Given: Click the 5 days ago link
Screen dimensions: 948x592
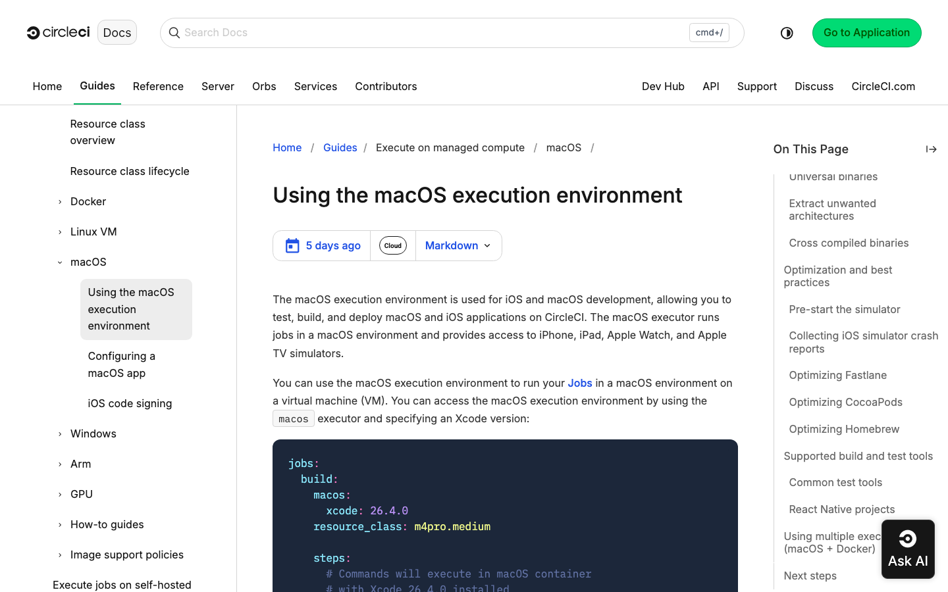Looking at the screenshot, I should tap(333, 245).
